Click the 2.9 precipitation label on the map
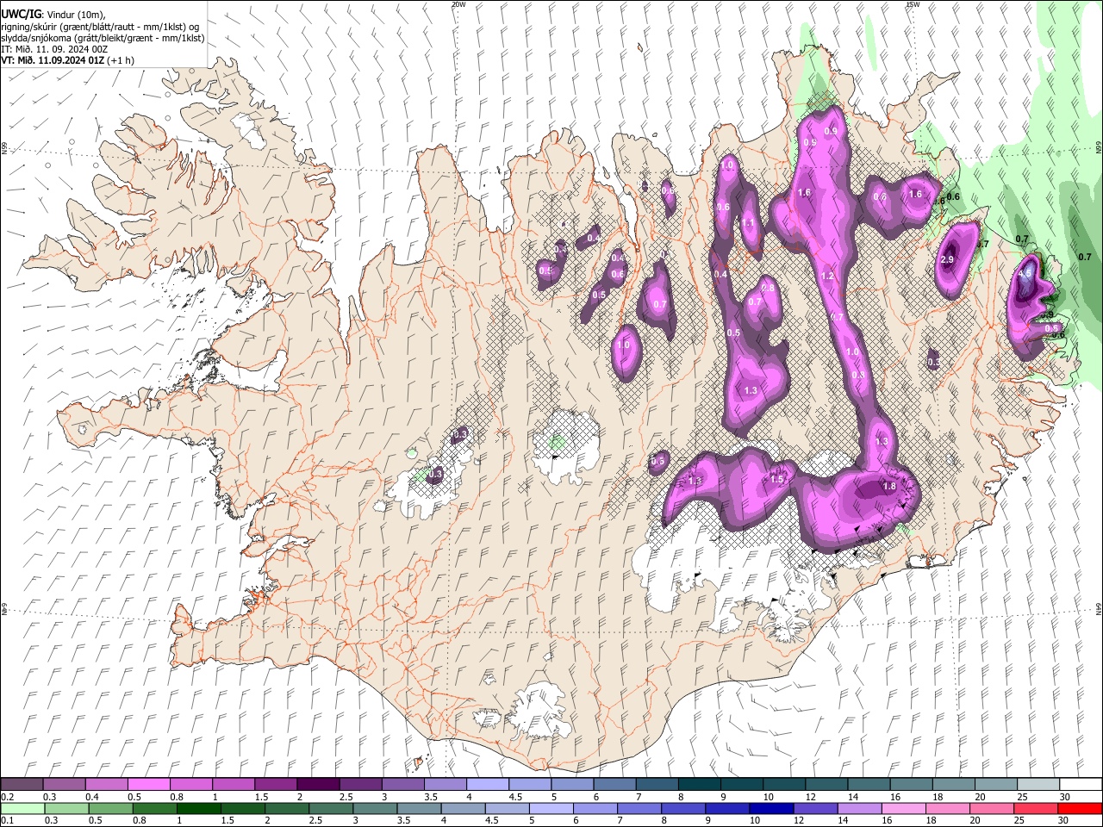The image size is (1103, 827). [x=948, y=260]
